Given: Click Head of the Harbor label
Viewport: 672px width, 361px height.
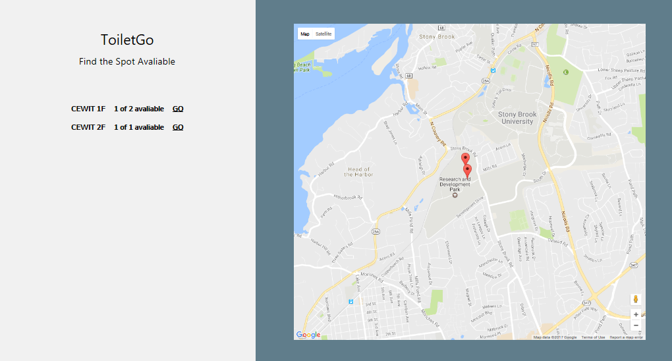Looking at the screenshot, I should pyautogui.click(x=358, y=172).
